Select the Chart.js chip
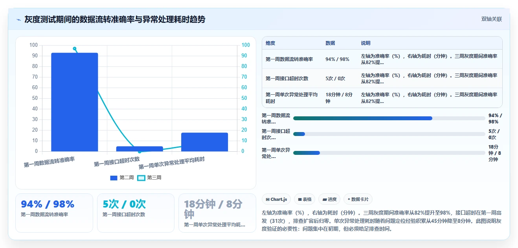The height and width of the screenshot is (248, 518). click(x=276, y=199)
